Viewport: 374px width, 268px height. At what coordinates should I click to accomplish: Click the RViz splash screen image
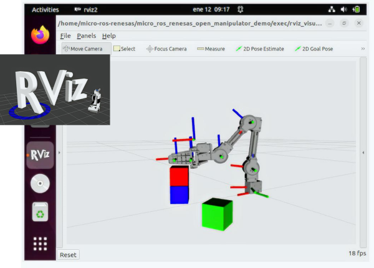[x=55, y=90]
